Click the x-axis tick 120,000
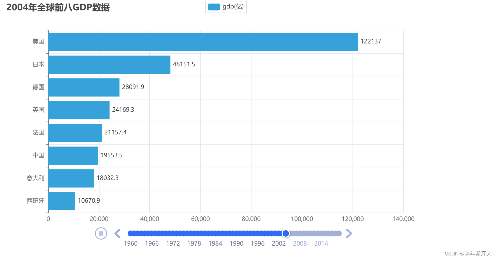This screenshot has width=496, height=259. [353, 219]
